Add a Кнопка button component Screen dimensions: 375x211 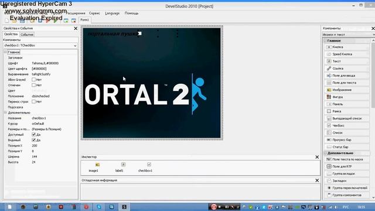point(346,47)
